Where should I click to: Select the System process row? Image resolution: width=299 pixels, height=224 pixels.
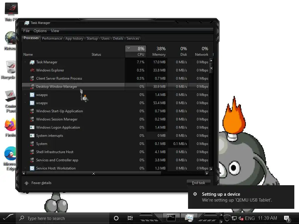pos(115,144)
